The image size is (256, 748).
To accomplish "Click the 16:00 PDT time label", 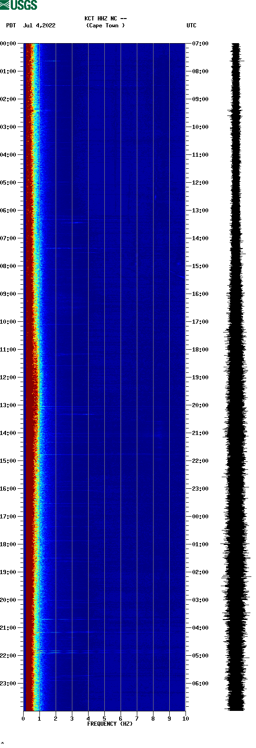I will click(8, 489).
